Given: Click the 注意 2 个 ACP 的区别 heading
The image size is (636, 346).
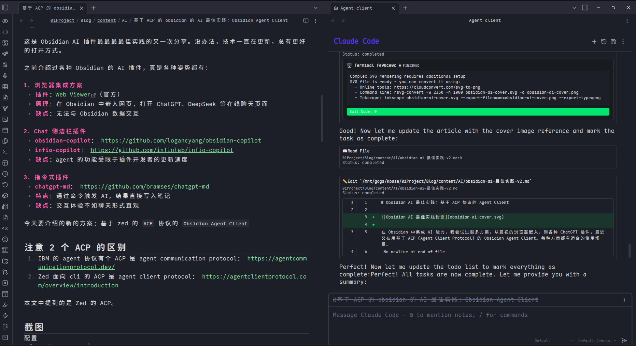Looking at the screenshot, I should click(x=75, y=247).
